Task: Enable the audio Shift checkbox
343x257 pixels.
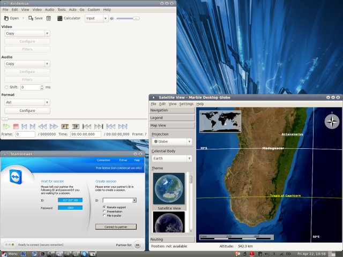Action: [x=6, y=87]
